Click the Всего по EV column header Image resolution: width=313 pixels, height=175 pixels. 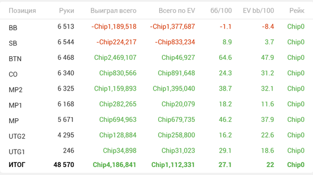pyautogui.click(x=177, y=11)
